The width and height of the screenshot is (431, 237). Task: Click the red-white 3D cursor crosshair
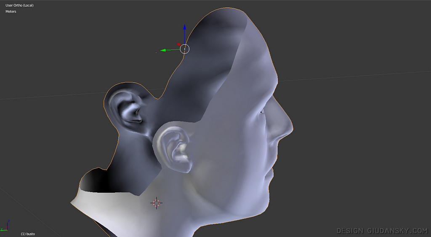156,203
